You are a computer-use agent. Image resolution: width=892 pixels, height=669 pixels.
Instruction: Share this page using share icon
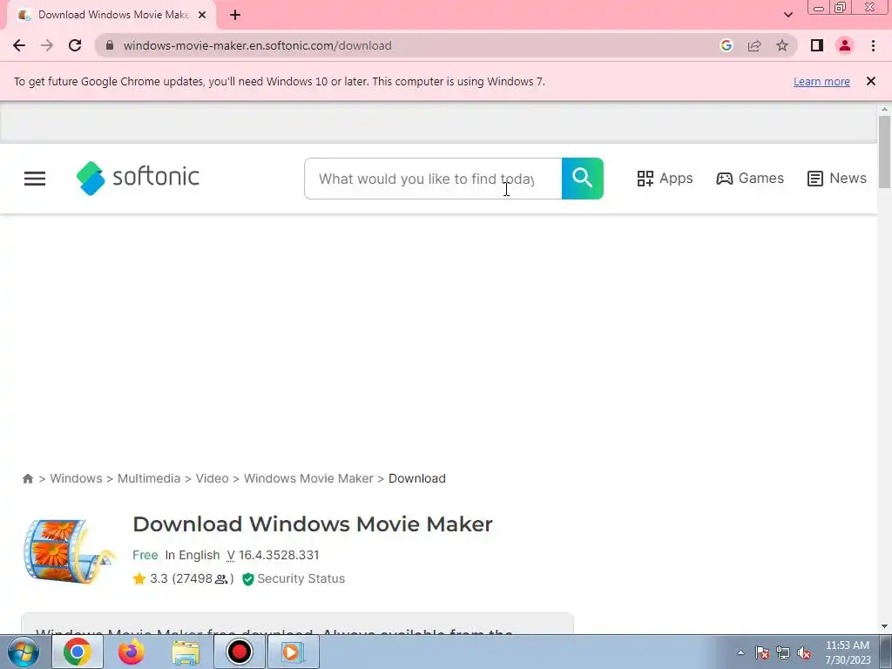click(754, 45)
